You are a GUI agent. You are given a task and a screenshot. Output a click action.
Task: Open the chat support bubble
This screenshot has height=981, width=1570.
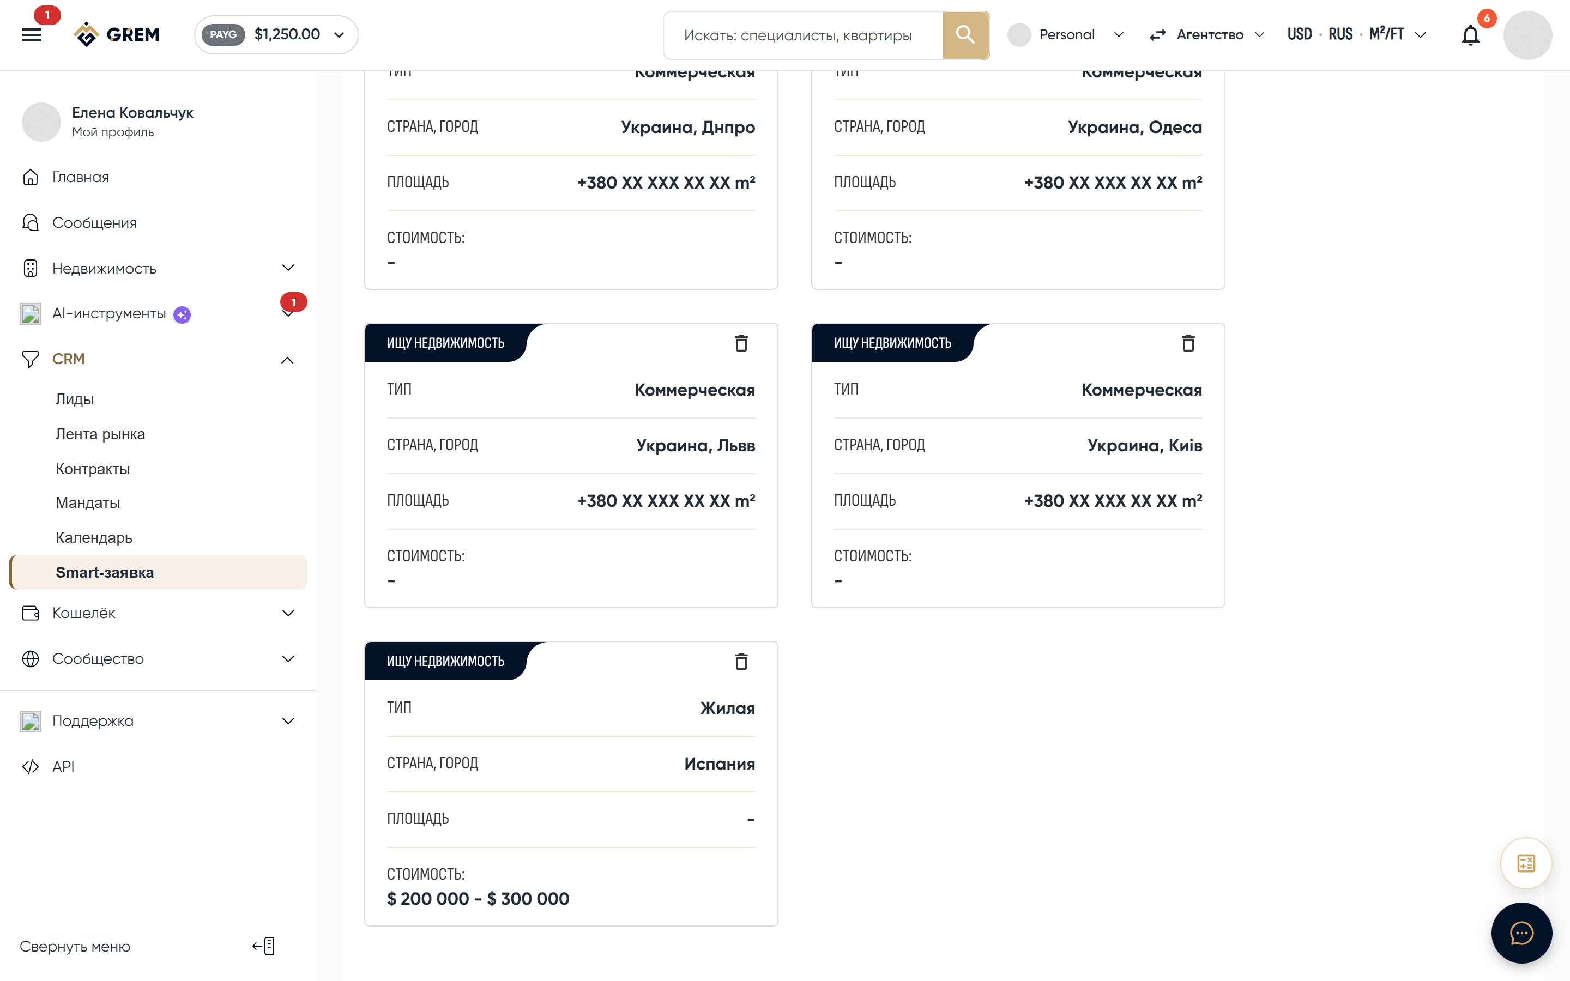tap(1521, 933)
